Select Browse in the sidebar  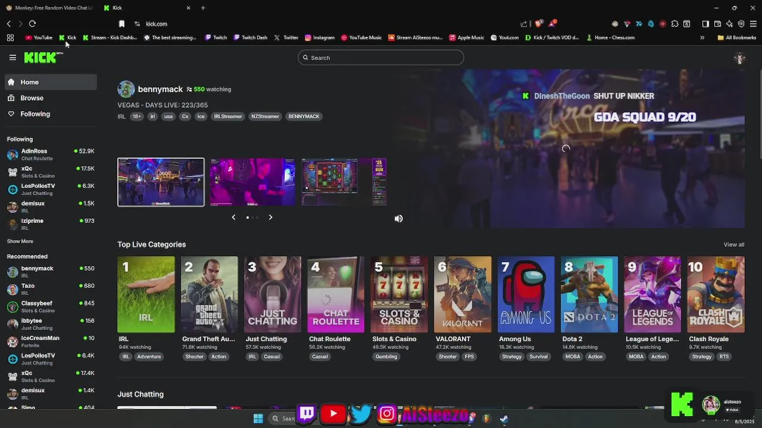51,98
